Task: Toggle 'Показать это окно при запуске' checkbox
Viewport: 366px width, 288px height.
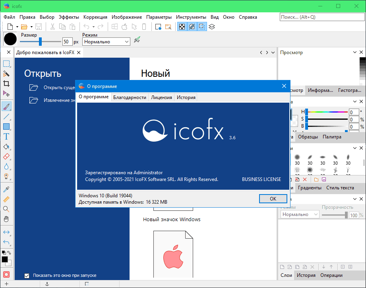Action: [27, 276]
